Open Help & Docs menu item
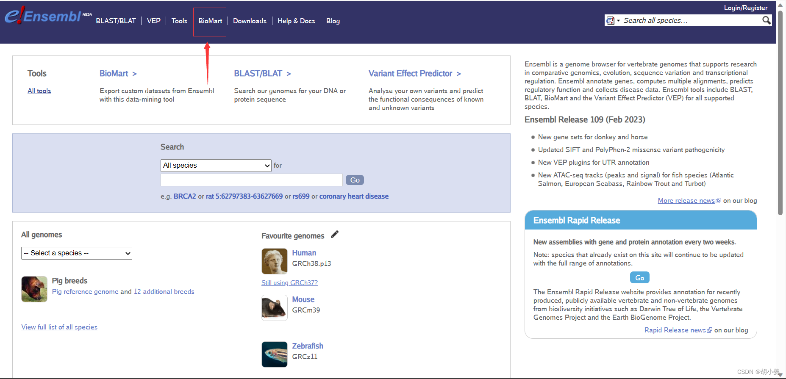 pos(296,21)
